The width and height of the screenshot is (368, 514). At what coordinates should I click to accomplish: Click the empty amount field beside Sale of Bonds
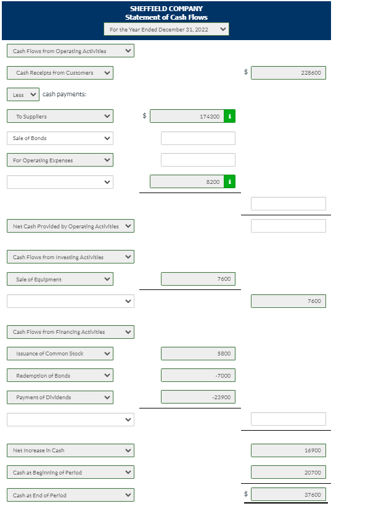pos(198,138)
